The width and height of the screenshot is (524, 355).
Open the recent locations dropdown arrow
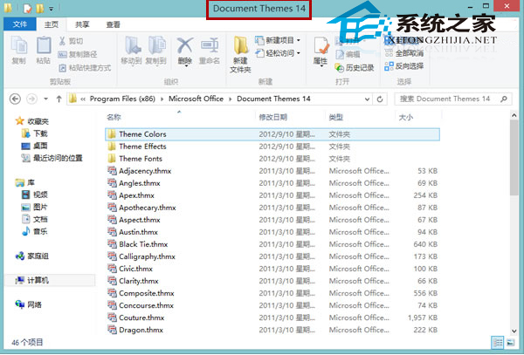[45, 99]
